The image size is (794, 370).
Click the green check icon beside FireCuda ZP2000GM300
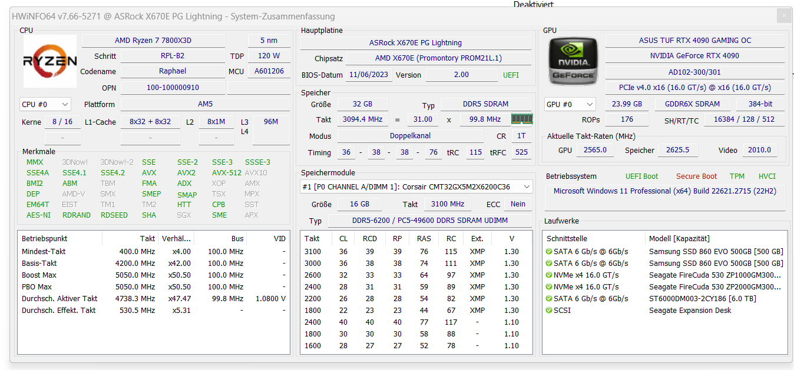(550, 287)
